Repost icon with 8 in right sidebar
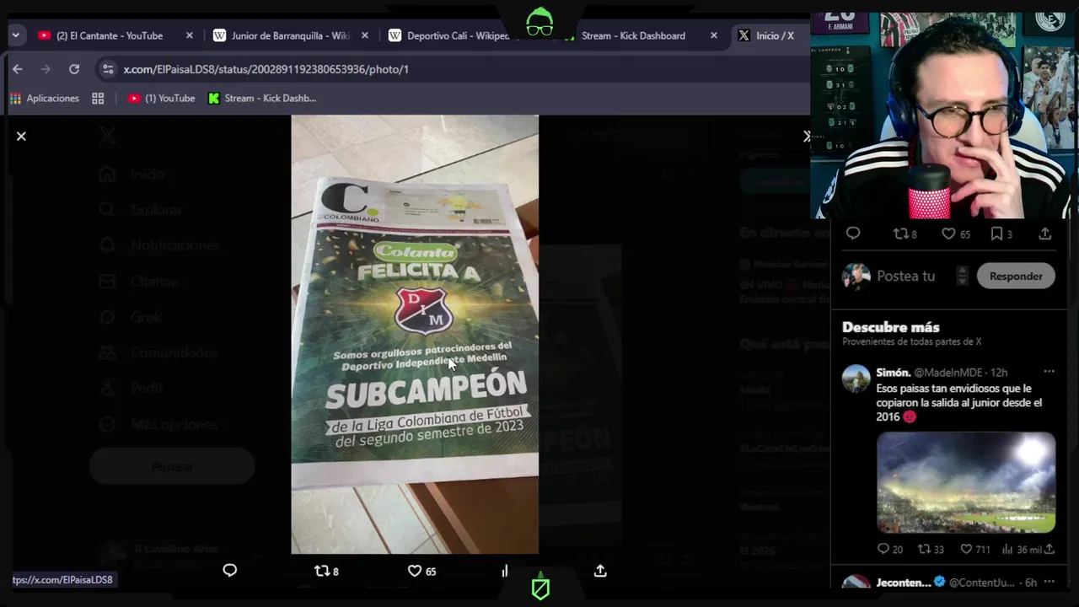Screen dimensions: 1079x607 [905, 234]
